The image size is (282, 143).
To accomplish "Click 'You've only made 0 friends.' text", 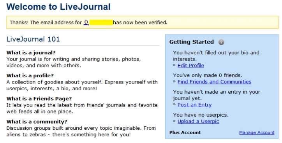I will [208, 75].
